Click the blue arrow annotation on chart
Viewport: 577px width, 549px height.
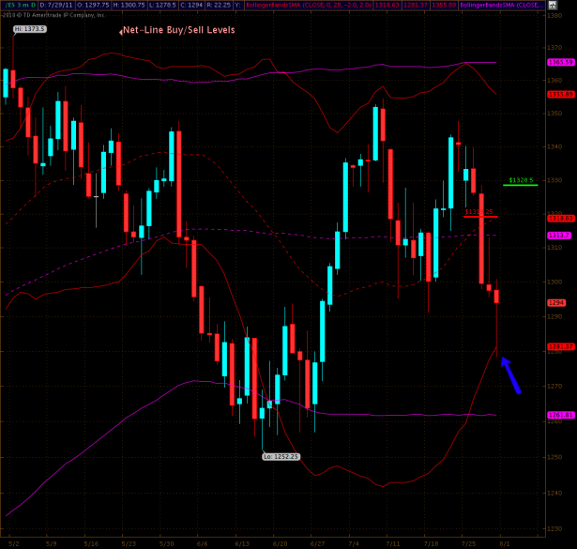(510, 378)
